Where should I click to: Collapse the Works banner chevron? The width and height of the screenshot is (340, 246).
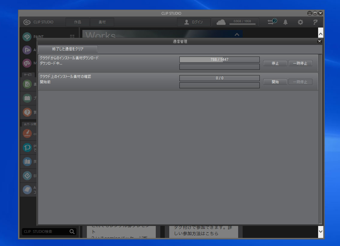(x=237, y=34)
